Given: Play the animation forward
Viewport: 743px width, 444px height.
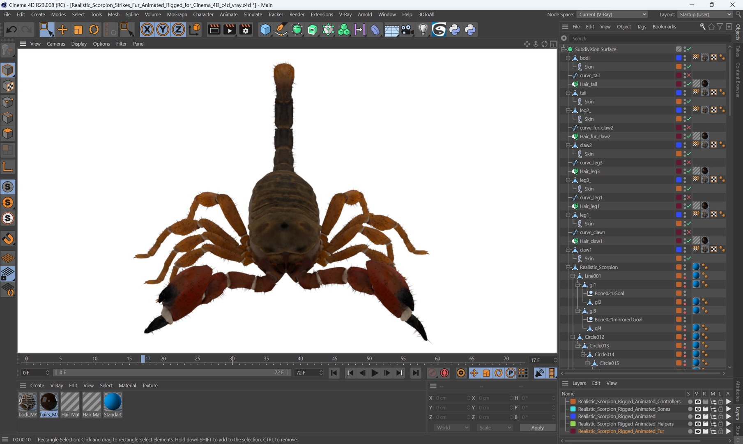Looking at the screenshot, I should 375,373.
